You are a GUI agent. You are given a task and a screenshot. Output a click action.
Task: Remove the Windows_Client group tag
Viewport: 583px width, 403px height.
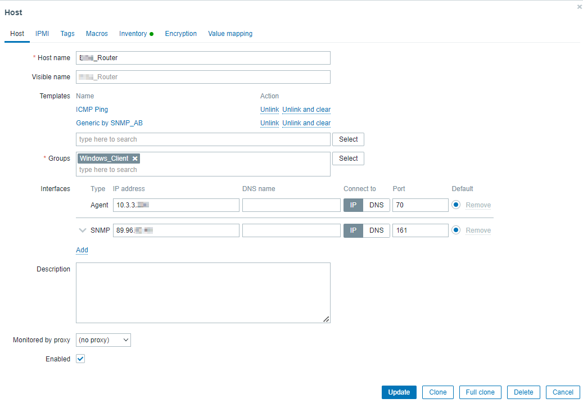click(135, 159)
